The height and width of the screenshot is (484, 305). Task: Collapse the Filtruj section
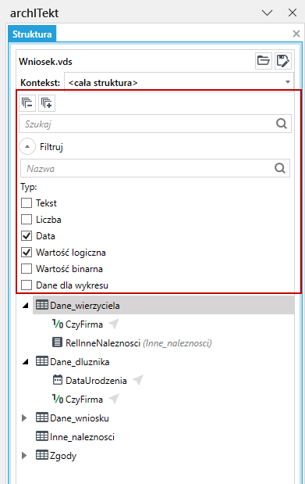[x=27, y=146]
